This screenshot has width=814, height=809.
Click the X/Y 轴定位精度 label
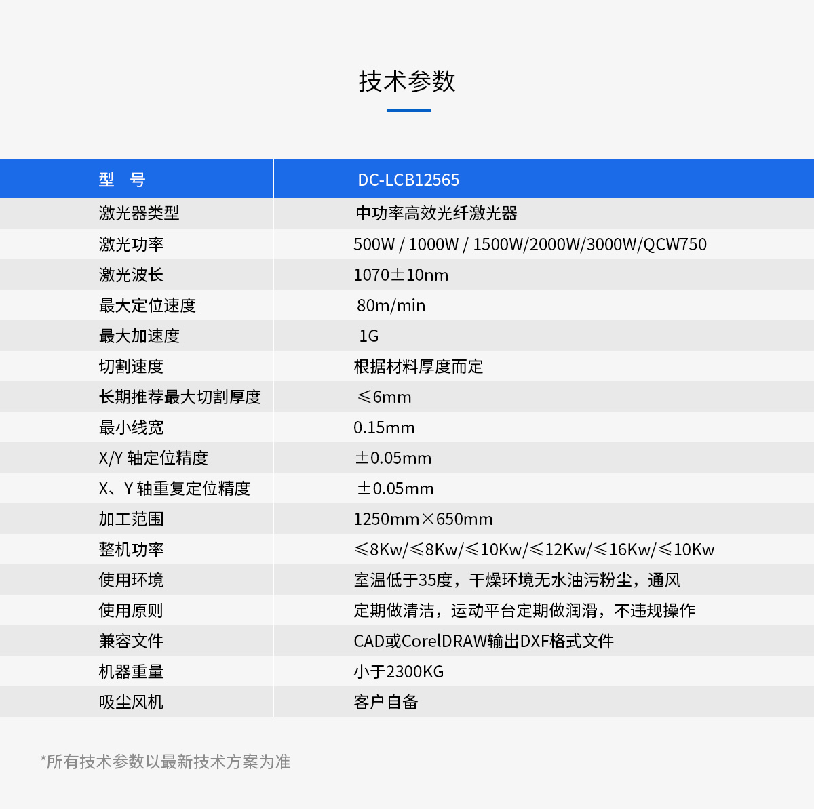153,458
